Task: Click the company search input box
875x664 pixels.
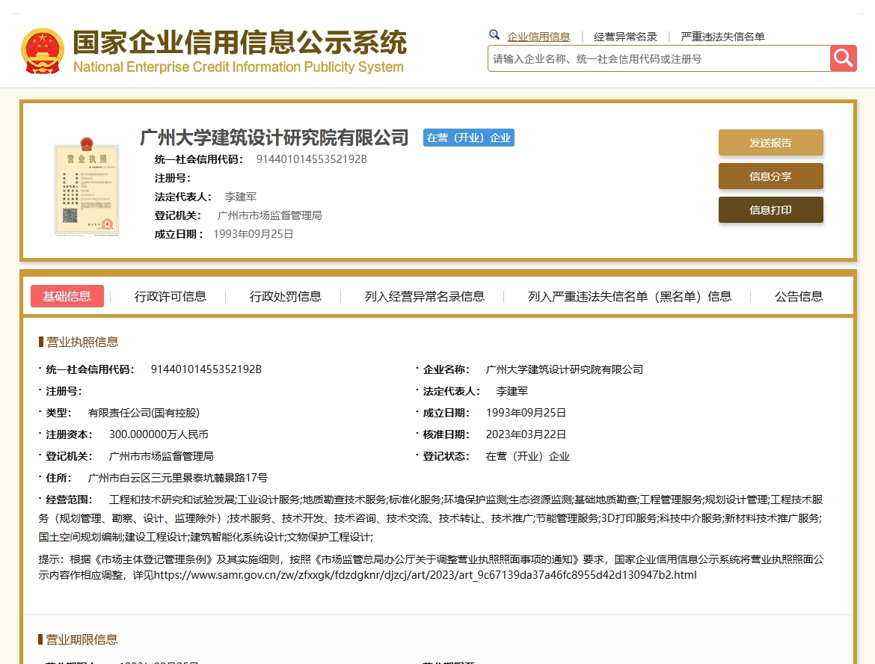Action: pos(658,58)
